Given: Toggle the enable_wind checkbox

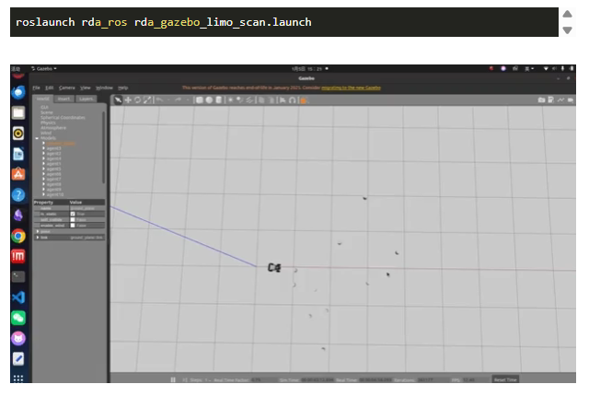Looking at the screenshot, I should [x=74, y=225].
